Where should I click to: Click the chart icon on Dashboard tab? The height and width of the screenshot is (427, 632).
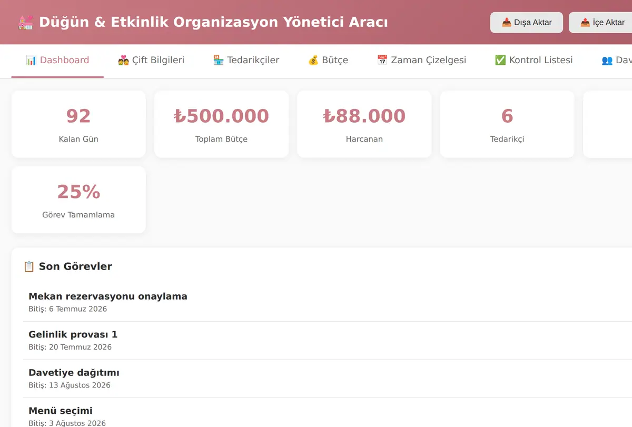(31, 60)
